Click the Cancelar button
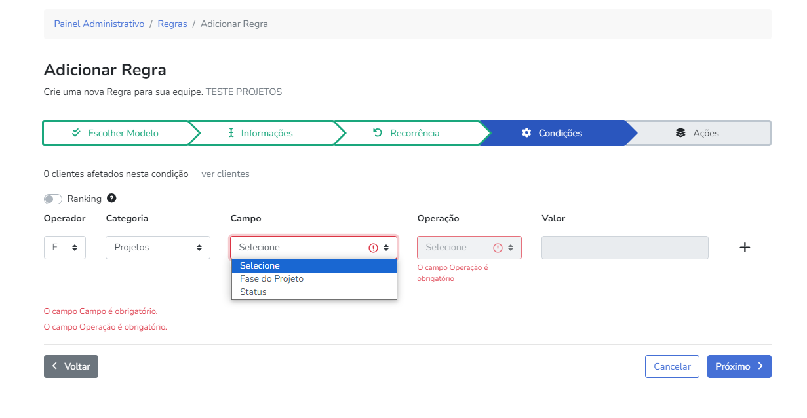The image size is (807, 418). coord(672,366)
